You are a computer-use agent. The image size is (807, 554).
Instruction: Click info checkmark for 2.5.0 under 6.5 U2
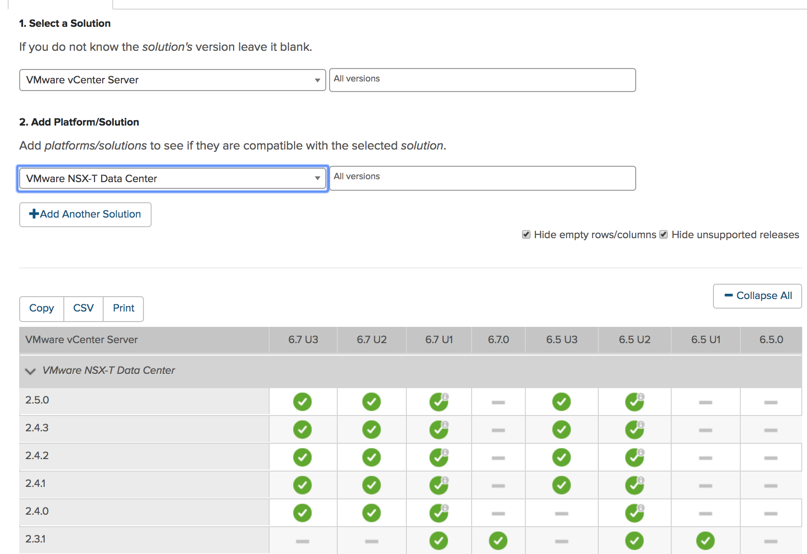(x=635, y=402)
